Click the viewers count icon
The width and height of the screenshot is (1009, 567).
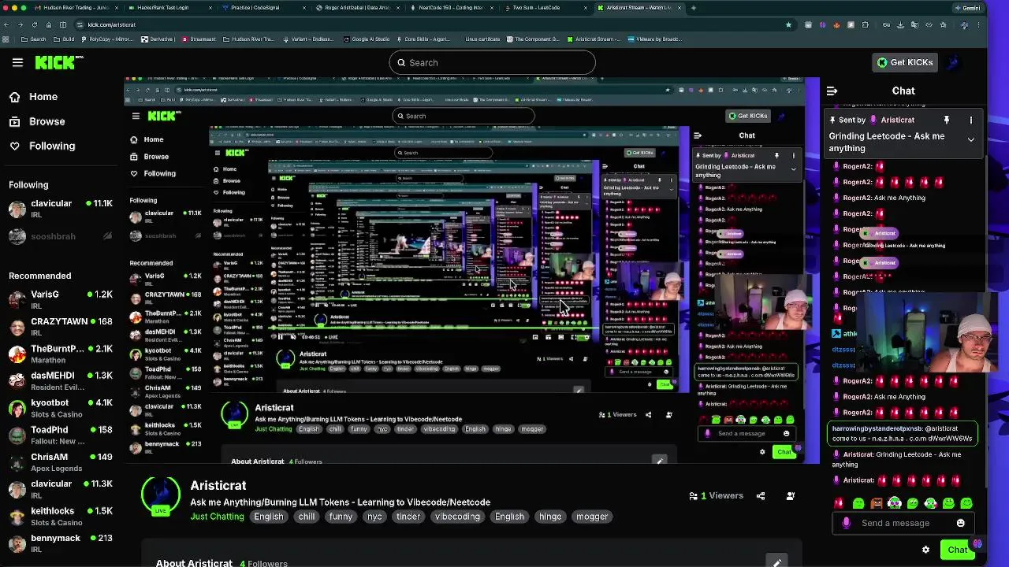[694, 496]
